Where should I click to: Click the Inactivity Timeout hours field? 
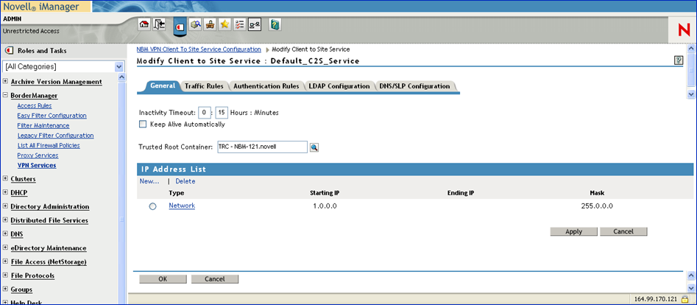pyautogui.click(x=204, y=113)
